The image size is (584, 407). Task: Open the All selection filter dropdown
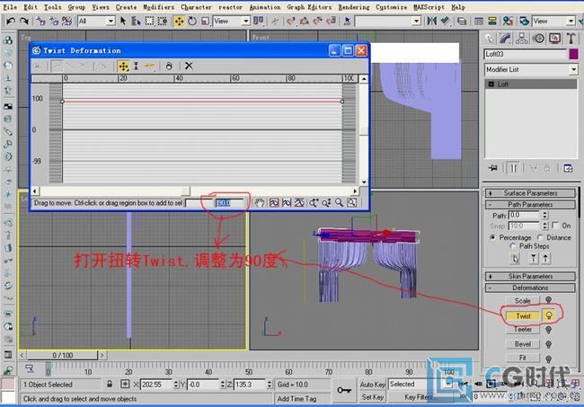pos(111,22)
